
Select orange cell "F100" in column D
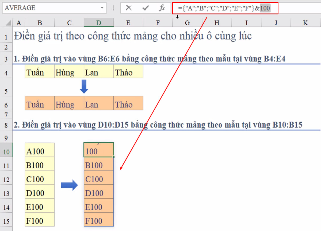pos(99,220)
